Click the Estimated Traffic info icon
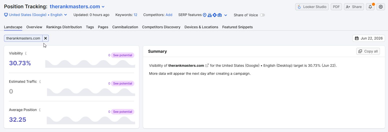388x132 pixels. (40, 81)
